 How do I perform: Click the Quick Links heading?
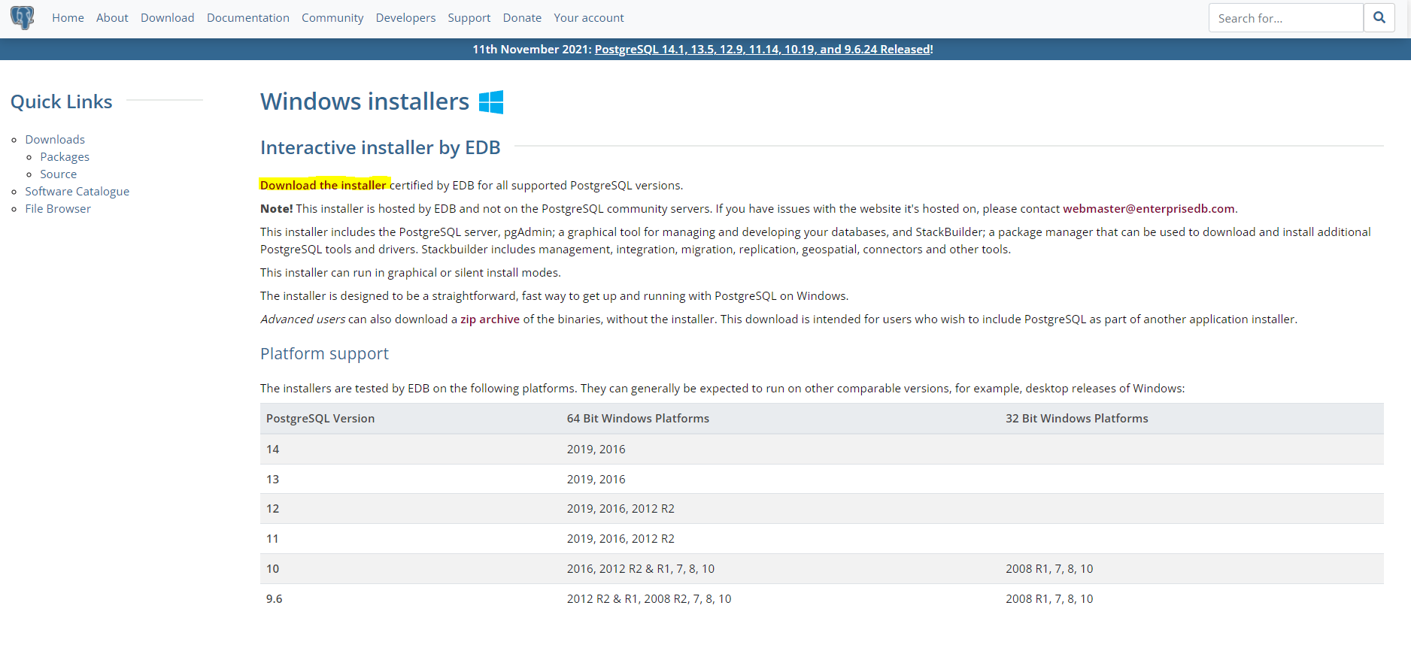62,101
